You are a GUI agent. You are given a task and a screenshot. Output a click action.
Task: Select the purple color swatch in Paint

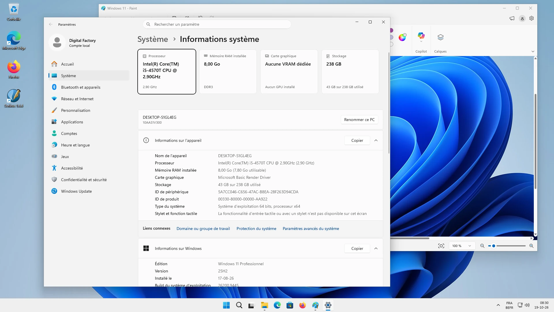pyautogui.click(x=392, y=30)
